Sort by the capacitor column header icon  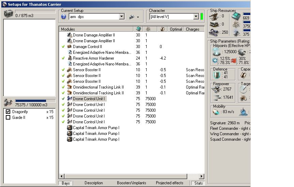(163, 29)
